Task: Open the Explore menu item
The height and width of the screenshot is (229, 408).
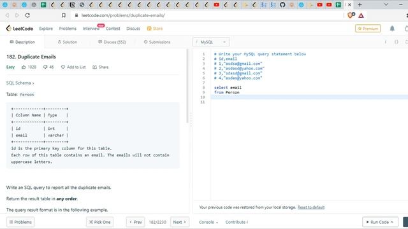Action: coord(46,29)
